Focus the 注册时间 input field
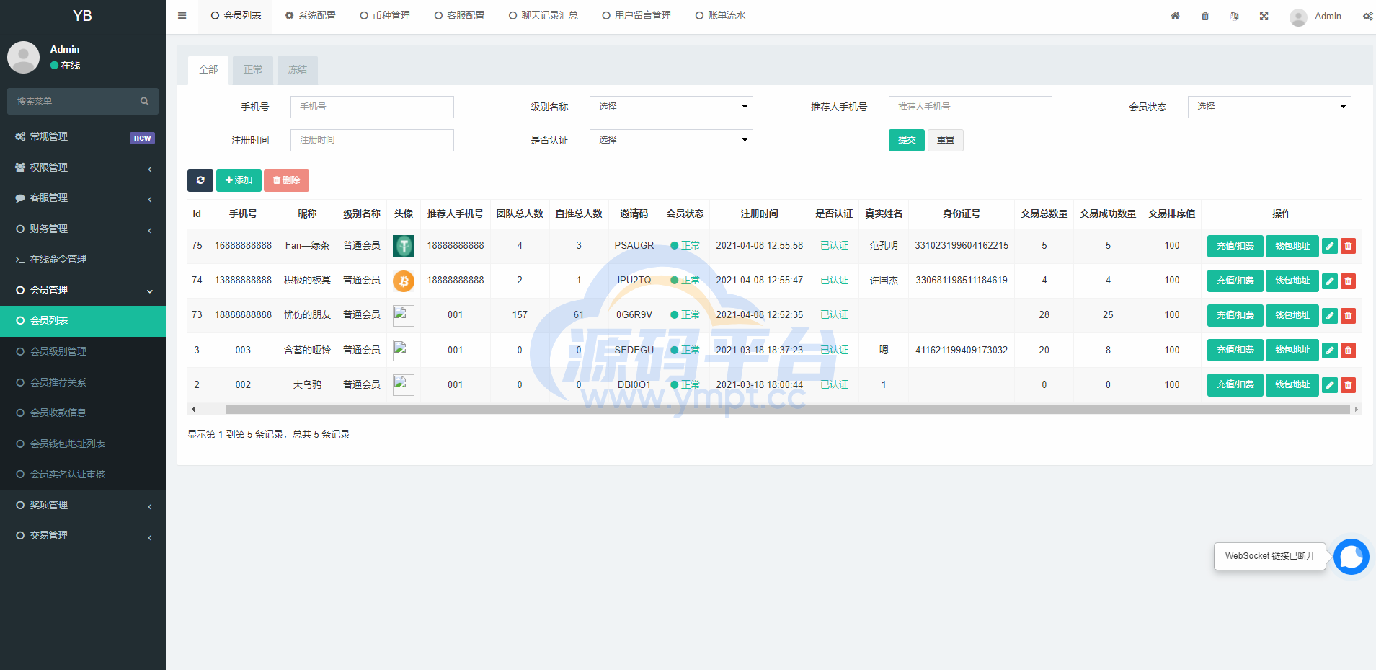 click(x=372, y=140)
